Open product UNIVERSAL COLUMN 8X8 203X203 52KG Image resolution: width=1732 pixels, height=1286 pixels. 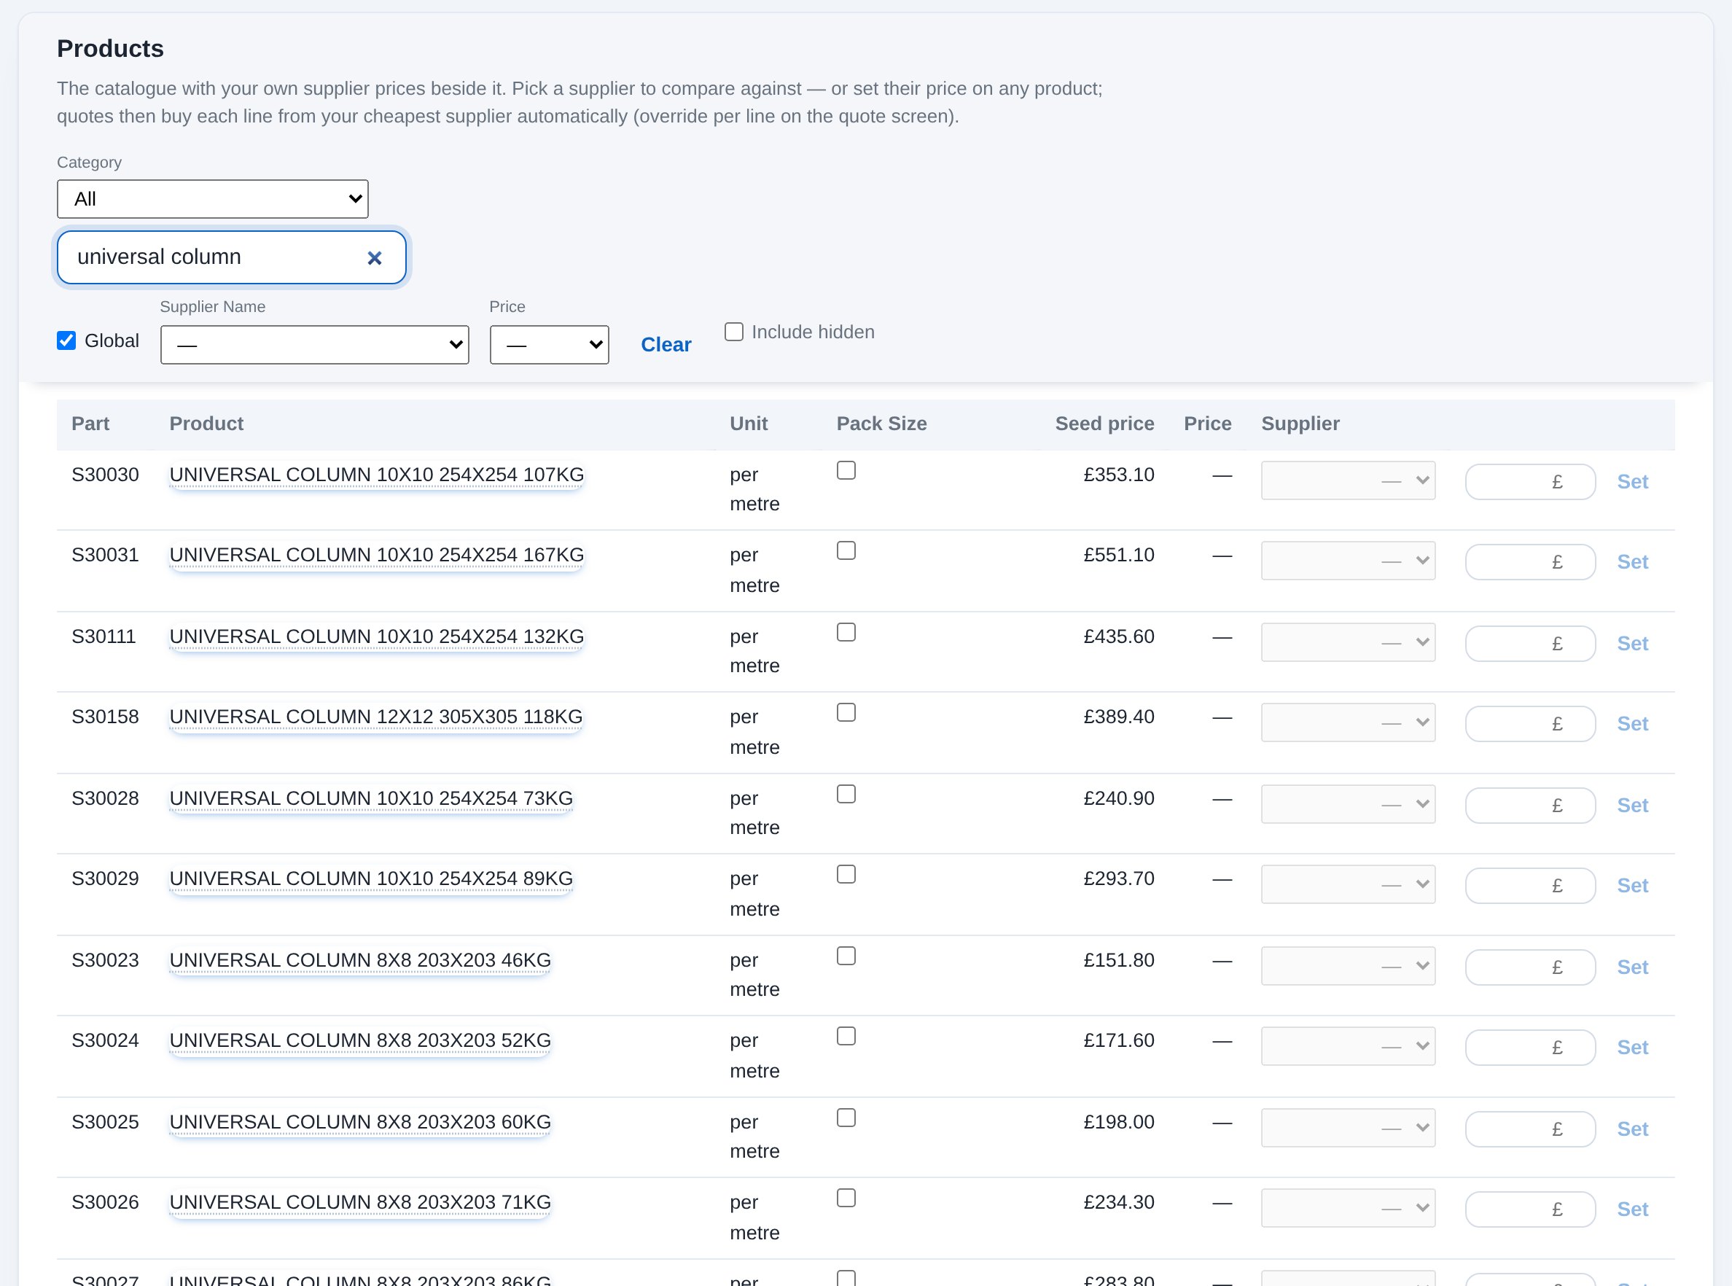coord(360,1041)
